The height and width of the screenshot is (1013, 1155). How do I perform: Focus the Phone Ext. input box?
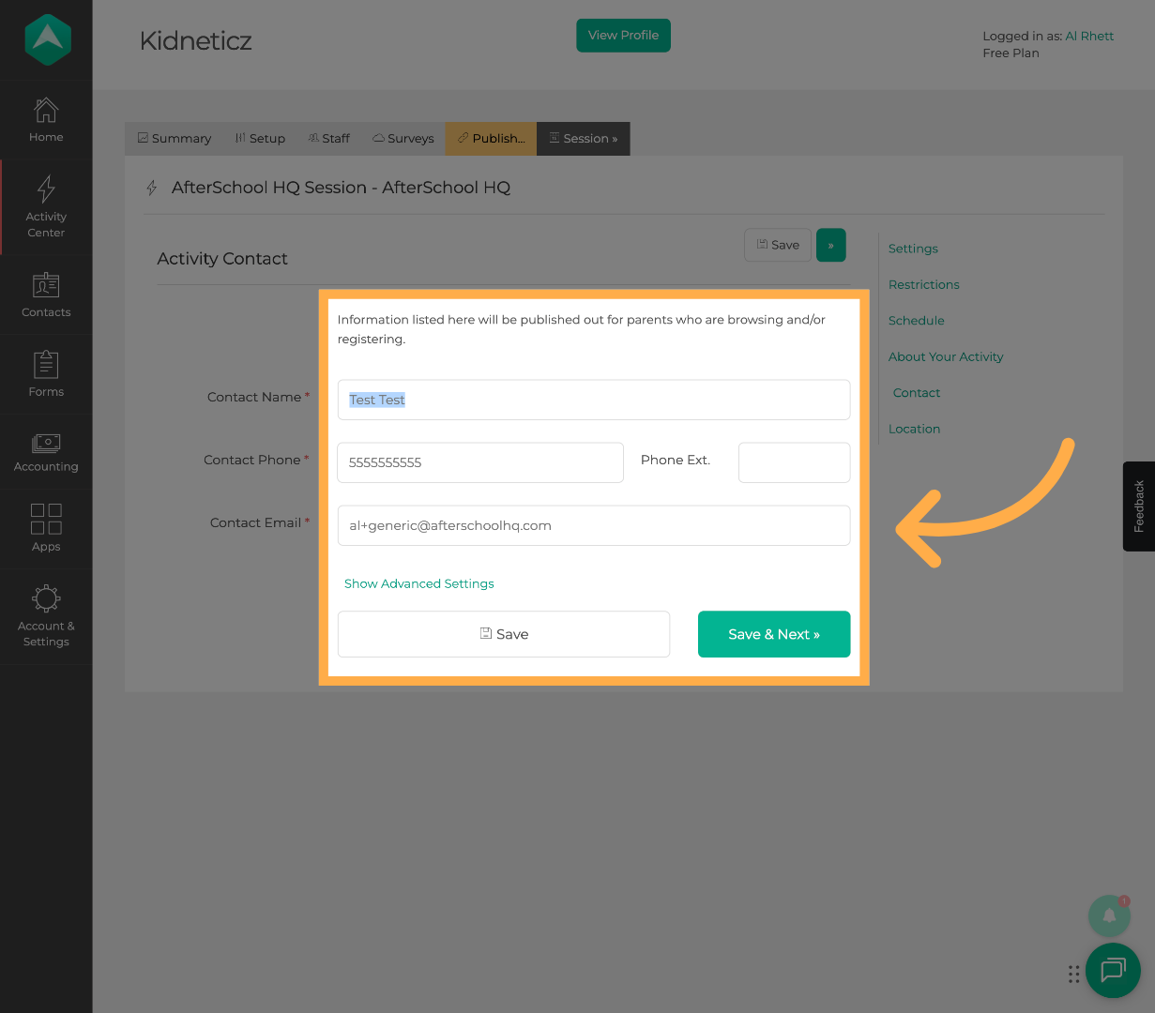coord(794,462)
